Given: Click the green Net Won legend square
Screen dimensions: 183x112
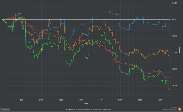Looking at the screenshot, I should (67, 110).
